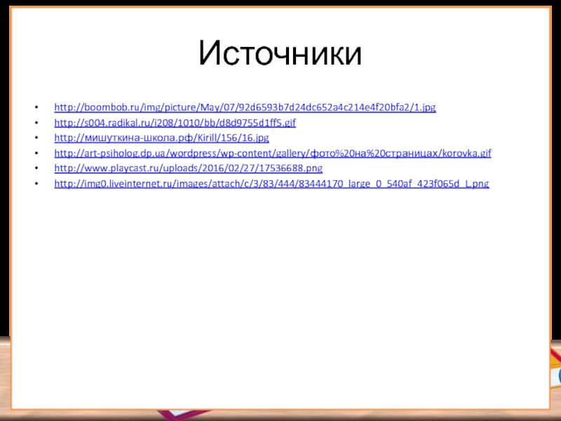Open the boombob.ru picture link

pyautogui.click(x=245, y=108)
